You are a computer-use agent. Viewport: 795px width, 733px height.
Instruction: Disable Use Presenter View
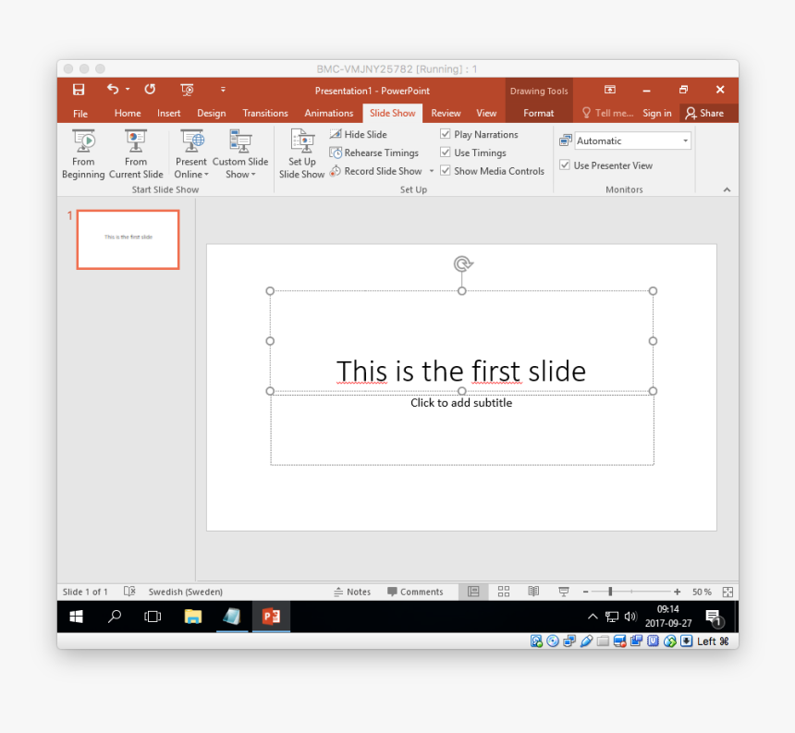point(565,165)
